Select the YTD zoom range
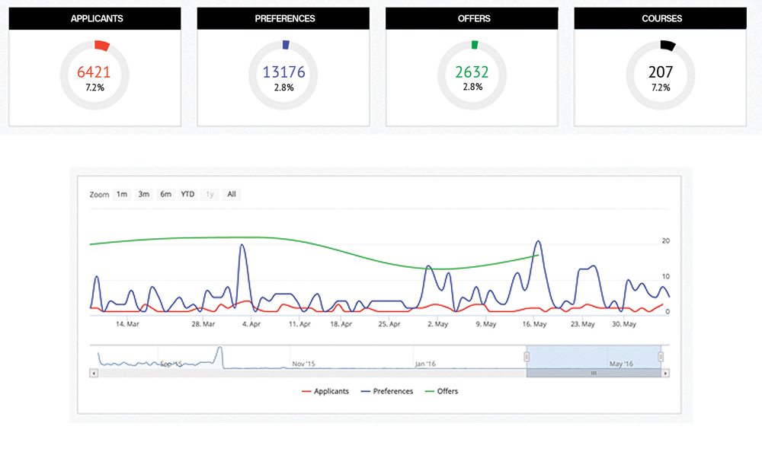762x455 pixels. (187, 195)
